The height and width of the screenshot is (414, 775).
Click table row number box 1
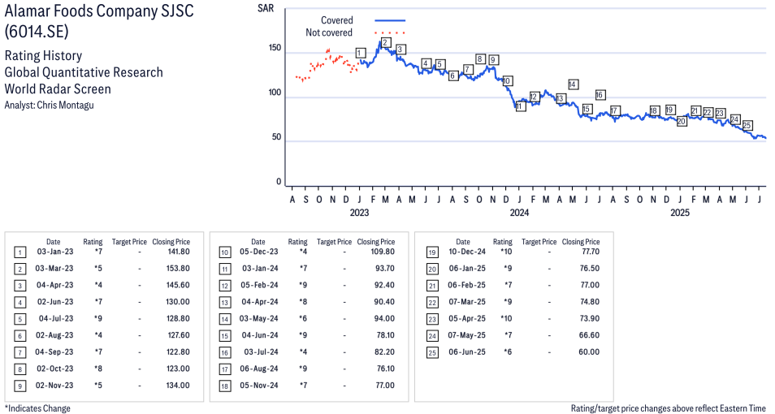(x=19, y=252)
